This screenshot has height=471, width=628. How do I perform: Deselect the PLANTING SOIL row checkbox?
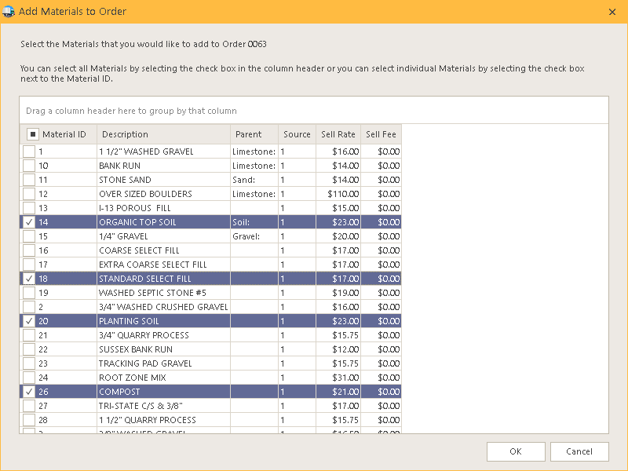pyautogui.click(x=29, y=321)
